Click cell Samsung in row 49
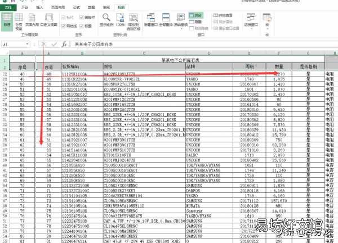This screenshot has height=243, width=338. coord(210,211)
